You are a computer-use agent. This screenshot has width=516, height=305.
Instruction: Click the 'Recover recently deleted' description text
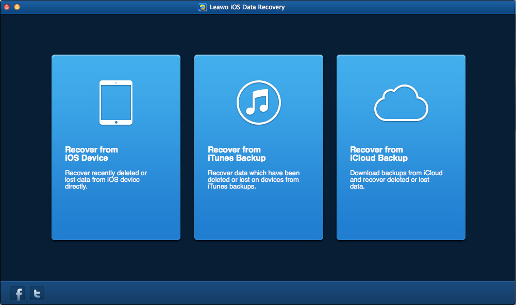106,180
